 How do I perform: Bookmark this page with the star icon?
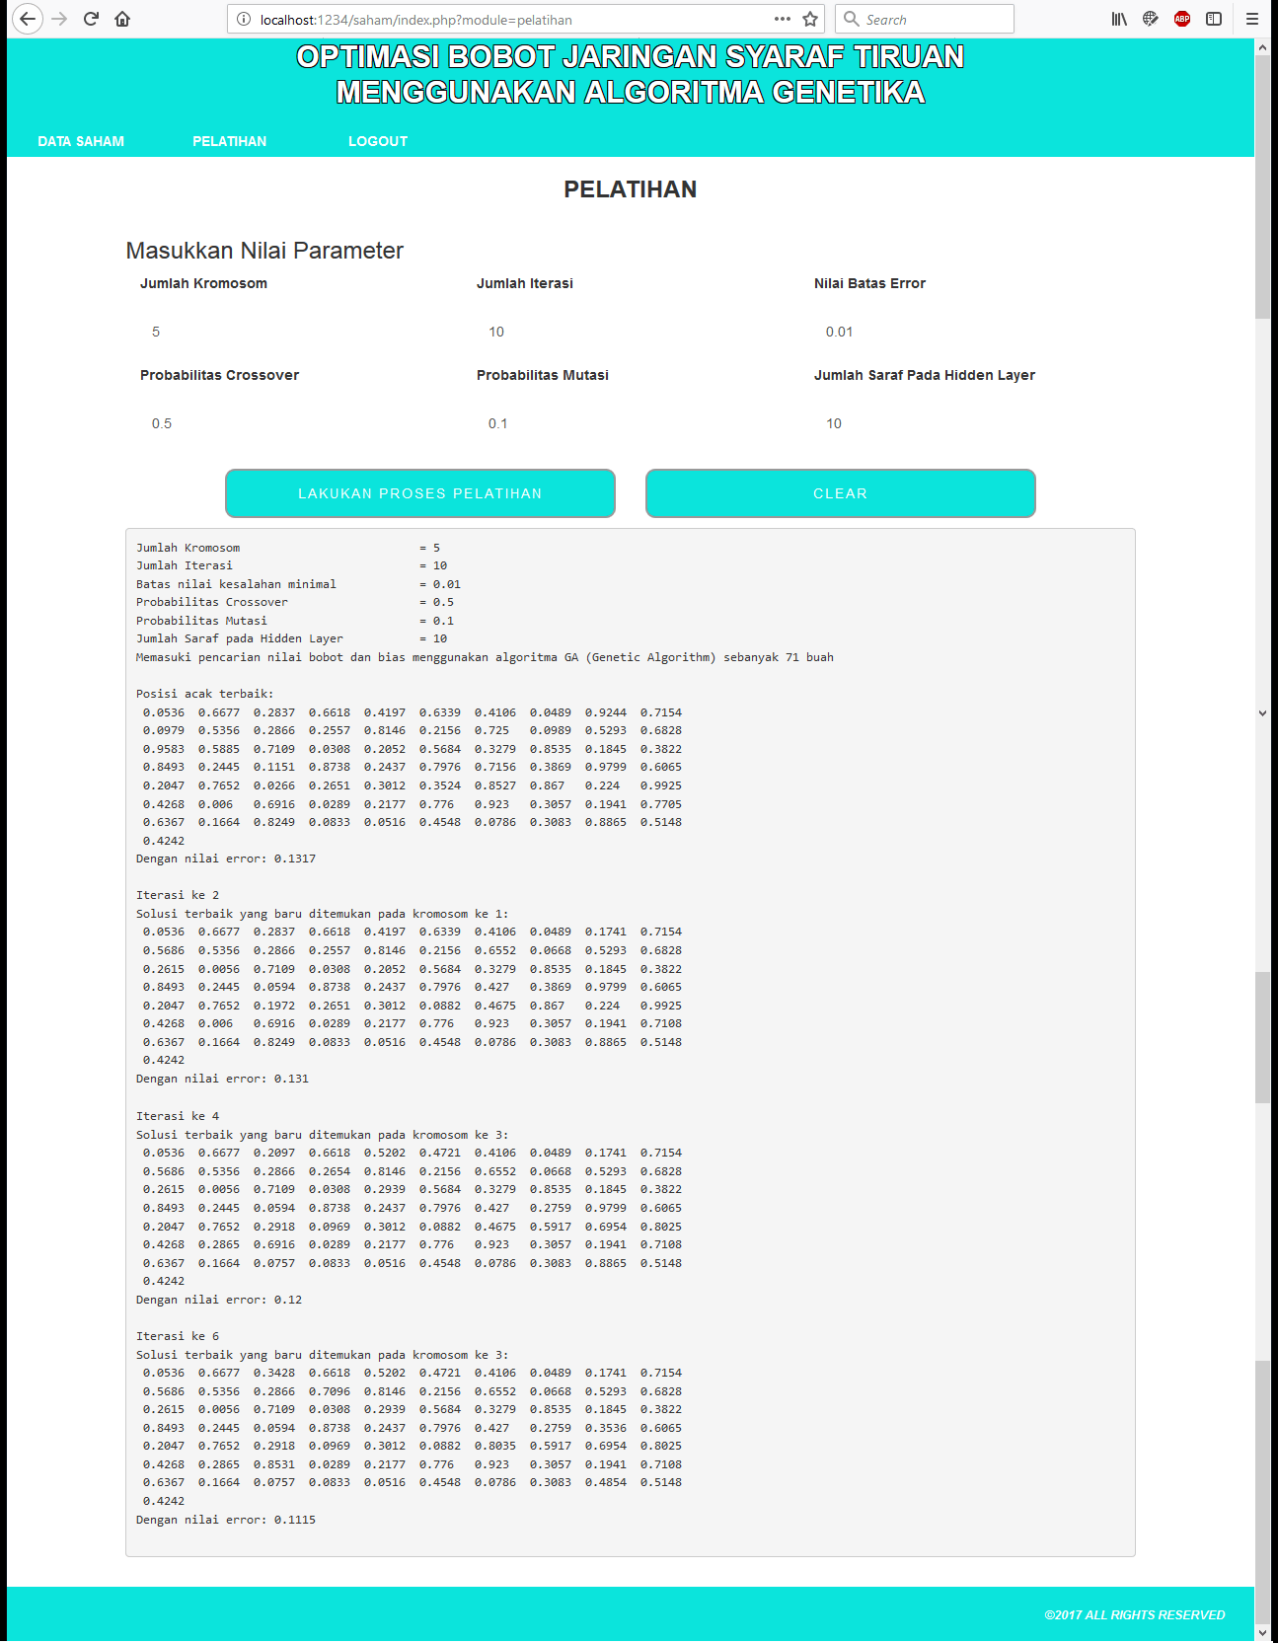click(810, 19)
